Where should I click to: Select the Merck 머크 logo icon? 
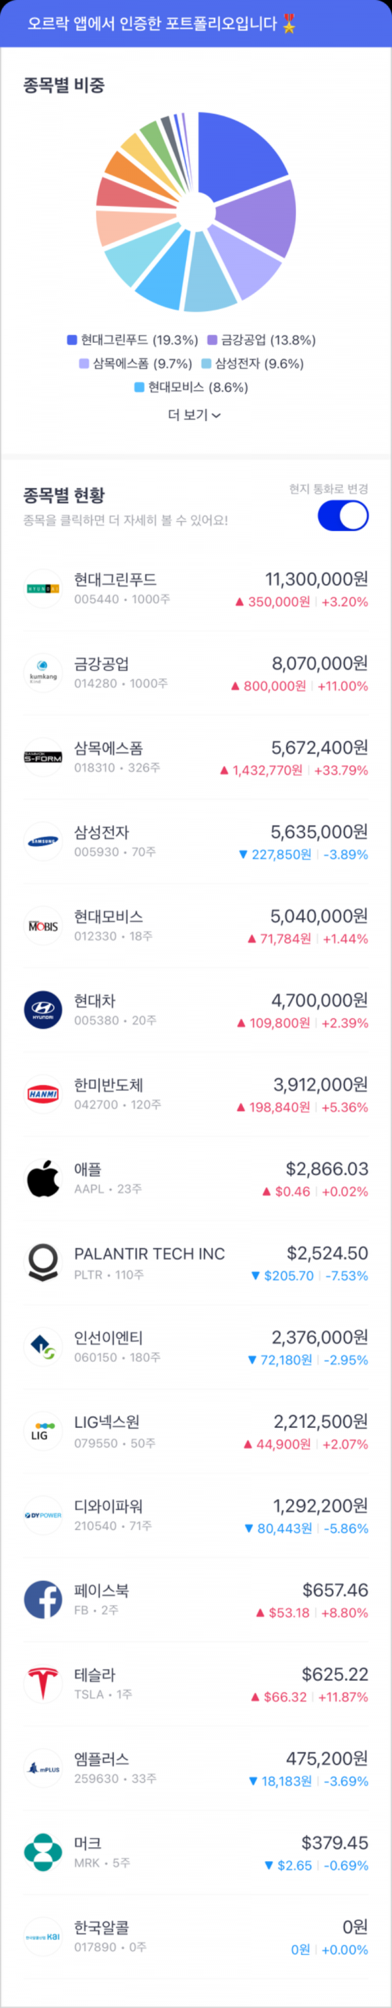click(43, 1852)
